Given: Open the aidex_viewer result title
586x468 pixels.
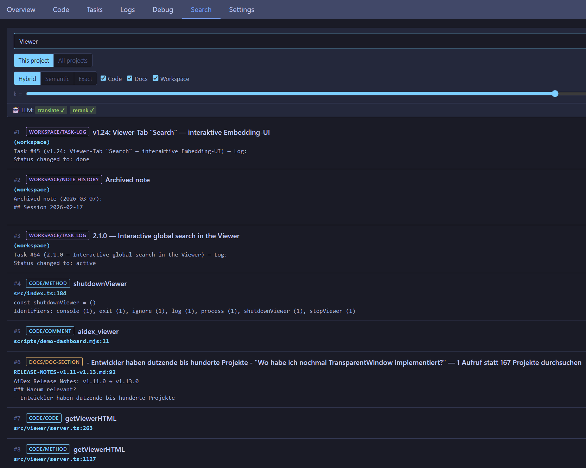Looking at the screenshot, I should (98, 331).
